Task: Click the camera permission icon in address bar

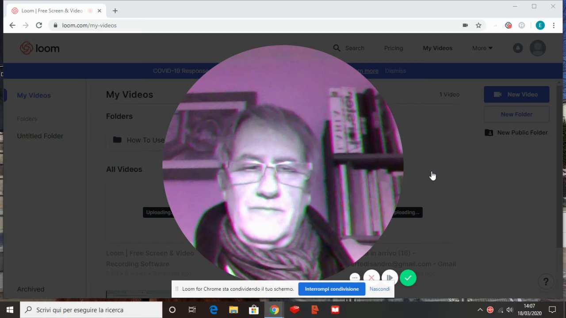Action: [465, 26]
